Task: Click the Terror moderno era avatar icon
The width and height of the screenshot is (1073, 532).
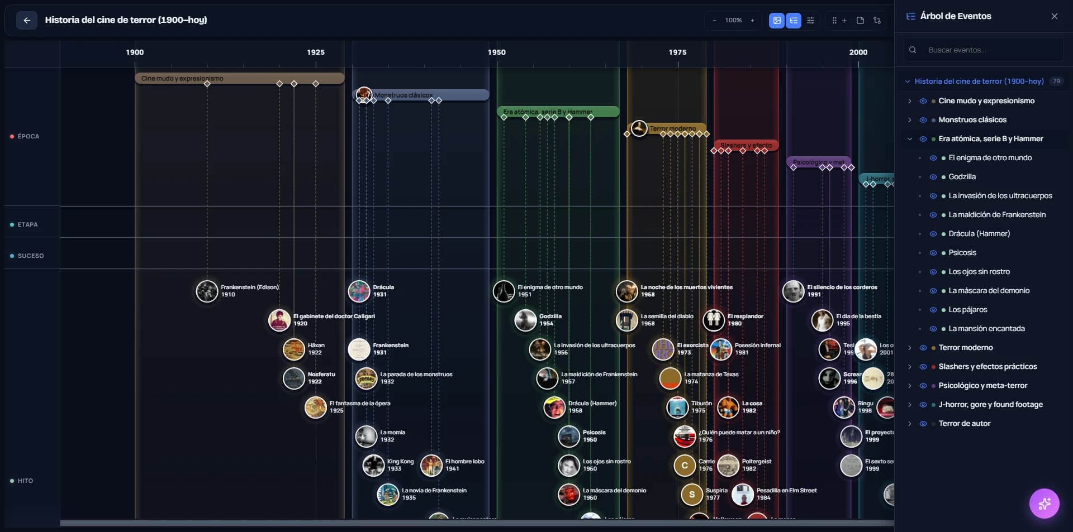Action: click(x=639, y=128)
